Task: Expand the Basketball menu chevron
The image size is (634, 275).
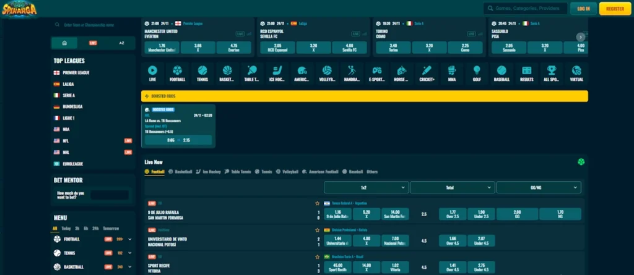Action: click(x=130, y=267)
